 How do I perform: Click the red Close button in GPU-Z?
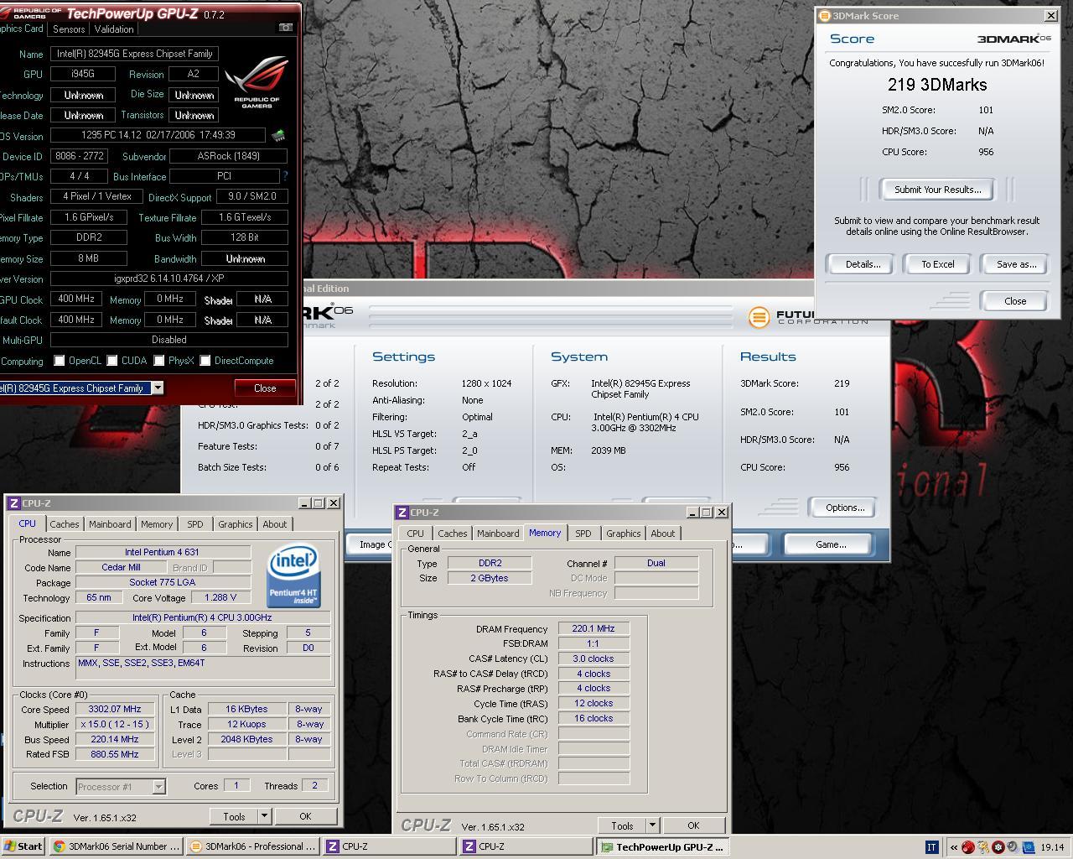265,388
